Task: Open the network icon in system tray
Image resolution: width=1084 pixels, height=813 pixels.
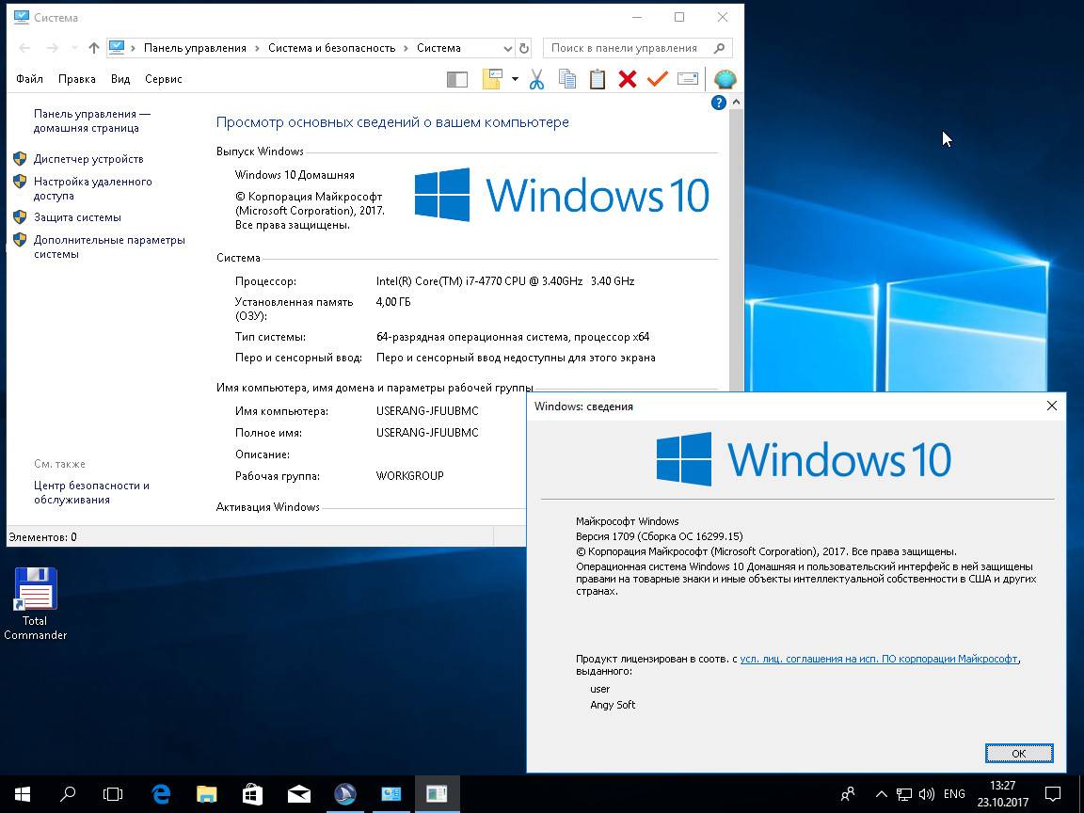Action: click(903, 794)
